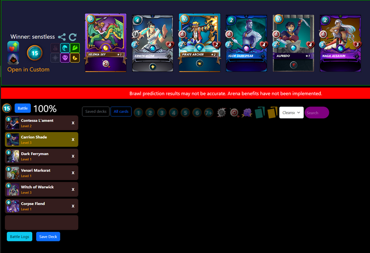This screenshot has width=370, height=253.
Task: Click the gold cards stack filter icon
Action: pyautogui.click(x=272, y=113)
